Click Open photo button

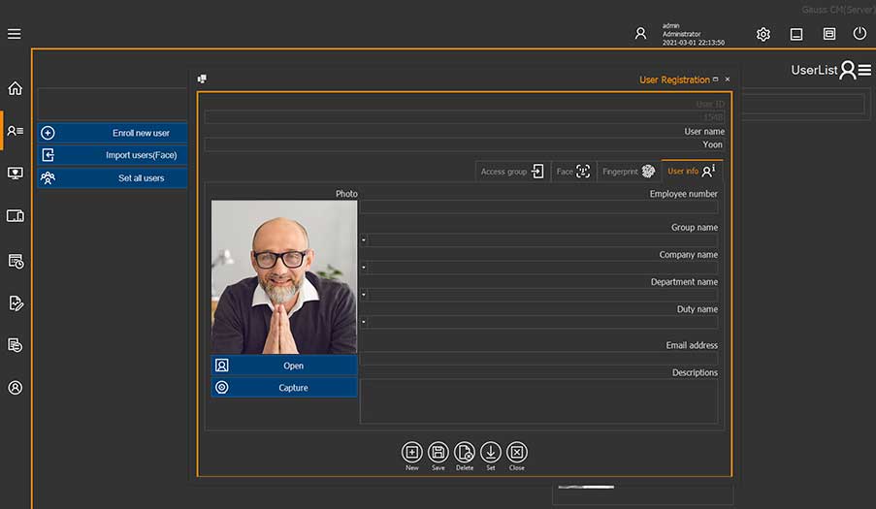[284, 366]
